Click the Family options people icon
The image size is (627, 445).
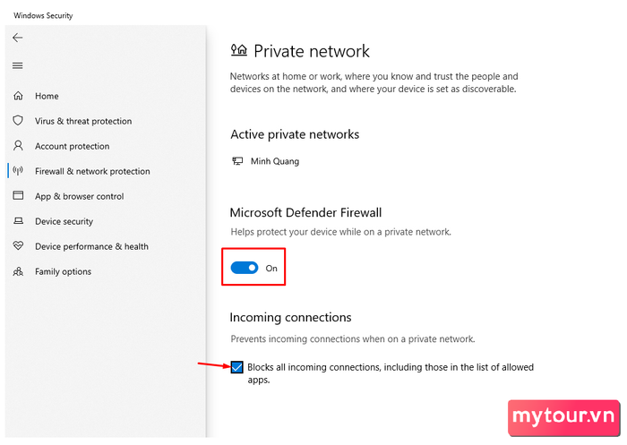[18, 271]
